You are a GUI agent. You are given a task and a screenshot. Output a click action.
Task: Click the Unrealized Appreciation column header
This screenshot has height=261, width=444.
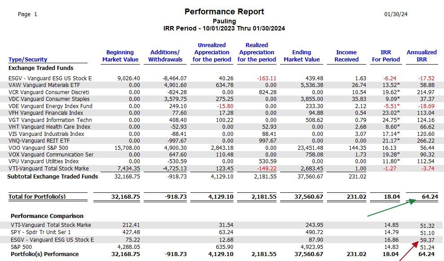pyautogui.click(x=212, y=52)
